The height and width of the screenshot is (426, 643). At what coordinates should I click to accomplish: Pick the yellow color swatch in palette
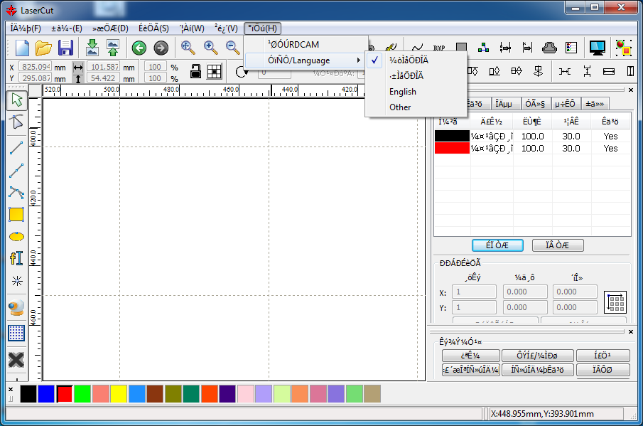click(x=119, y=393)
